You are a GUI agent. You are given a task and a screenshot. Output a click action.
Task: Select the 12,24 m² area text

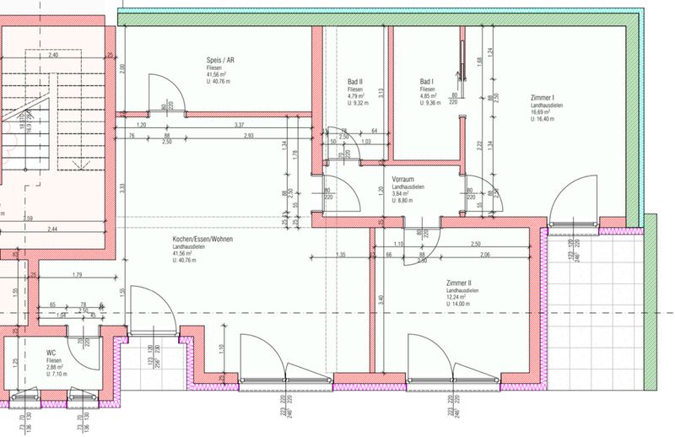click(x=456, y=298)
